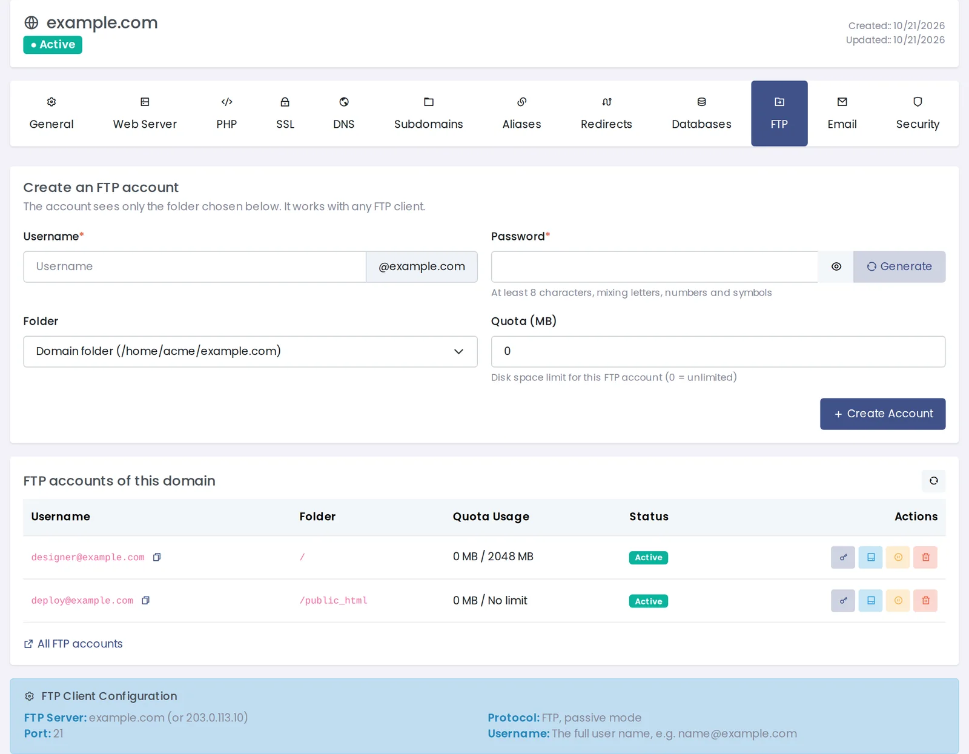Refresh the FTP accounts list
Viewport: 969px width, 754px height.
tap(933, 481)
